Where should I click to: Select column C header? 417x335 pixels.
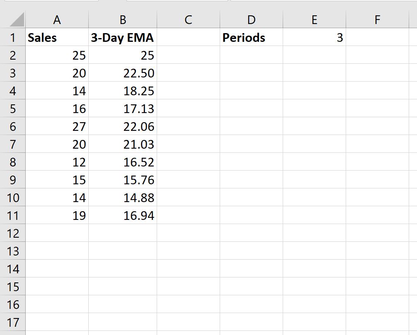click(188, 19)
